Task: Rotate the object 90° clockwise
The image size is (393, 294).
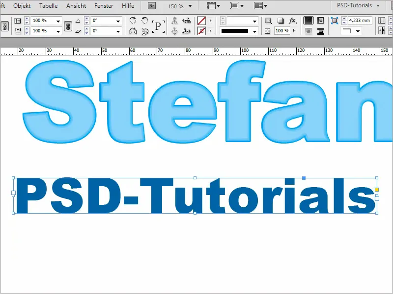Action: [x=133, y=20]
